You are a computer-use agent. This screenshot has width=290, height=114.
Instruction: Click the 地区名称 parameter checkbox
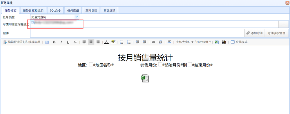tap(91, 65)
